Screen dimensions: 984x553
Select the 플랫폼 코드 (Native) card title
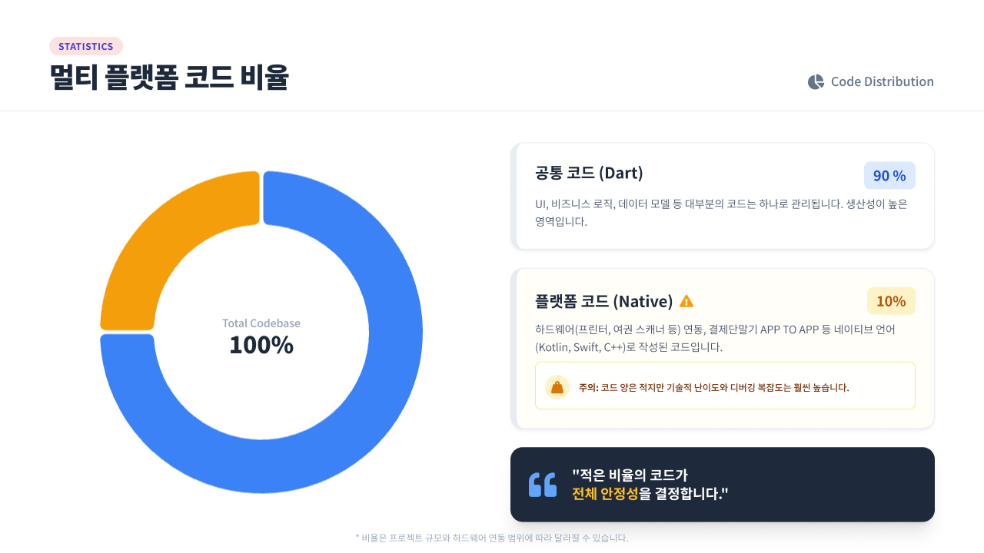(x=604, y=301)
